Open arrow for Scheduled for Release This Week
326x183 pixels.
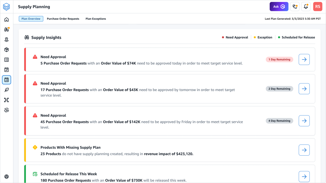tap(304, 177)
